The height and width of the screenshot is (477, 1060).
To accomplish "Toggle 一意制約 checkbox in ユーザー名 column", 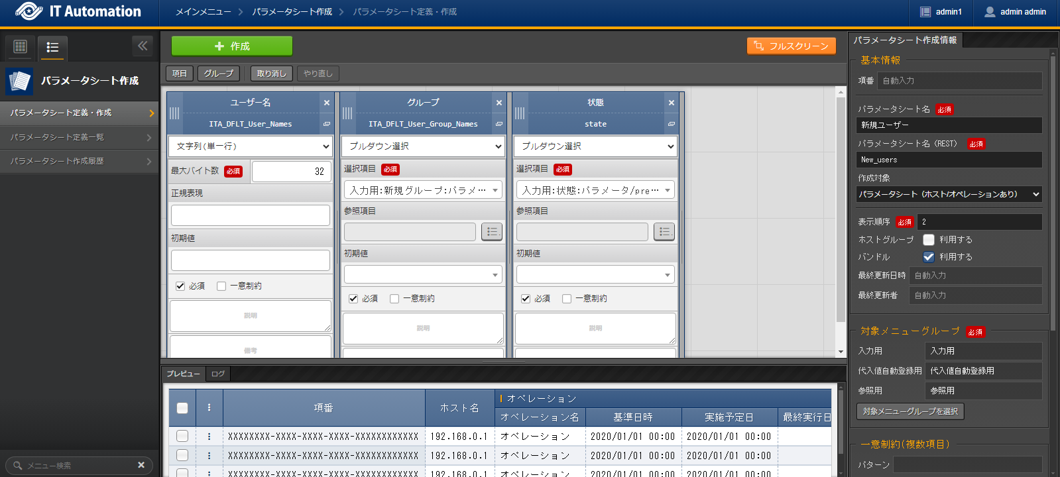I will click(221, 286).
